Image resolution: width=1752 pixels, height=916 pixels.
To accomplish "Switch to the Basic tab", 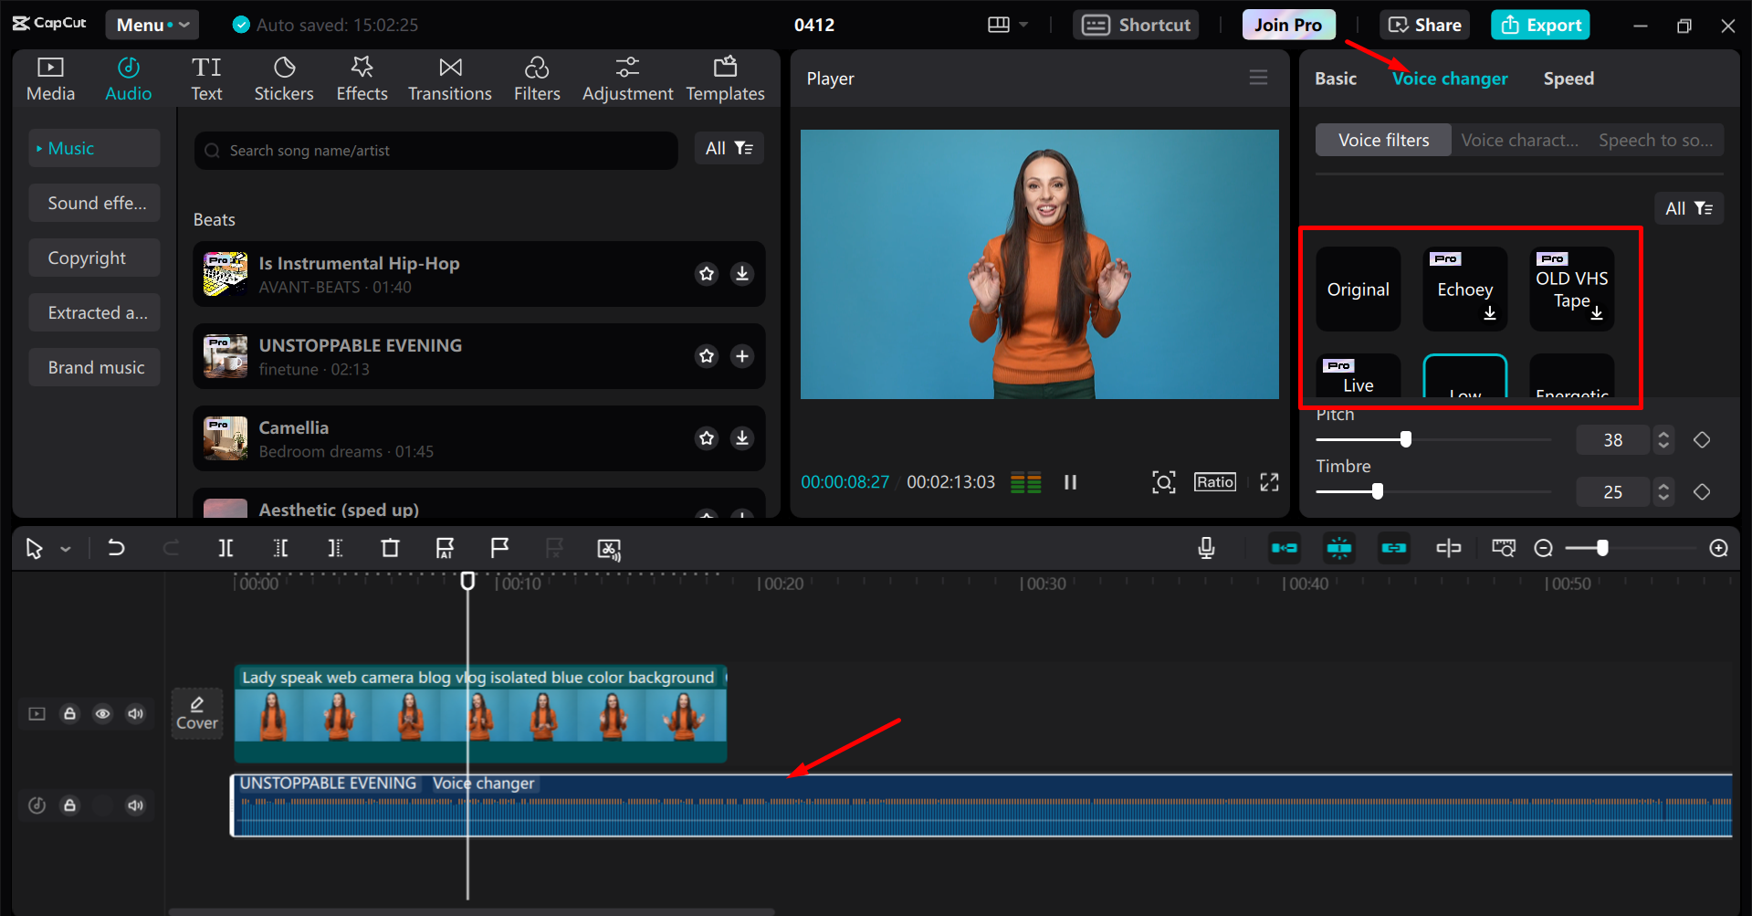I will click(x=1336, y=79).
